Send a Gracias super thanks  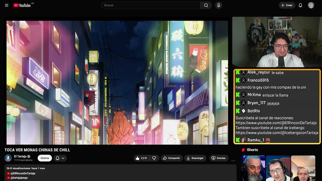218,158
